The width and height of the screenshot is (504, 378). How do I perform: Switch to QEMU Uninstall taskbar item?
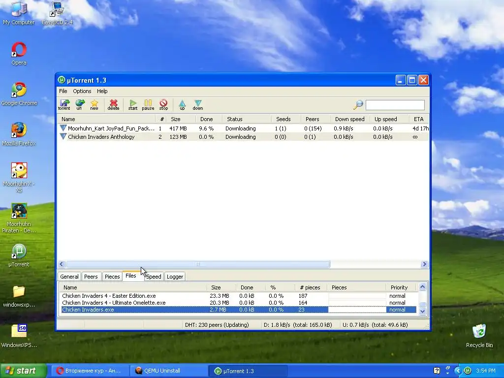[169, 371]
